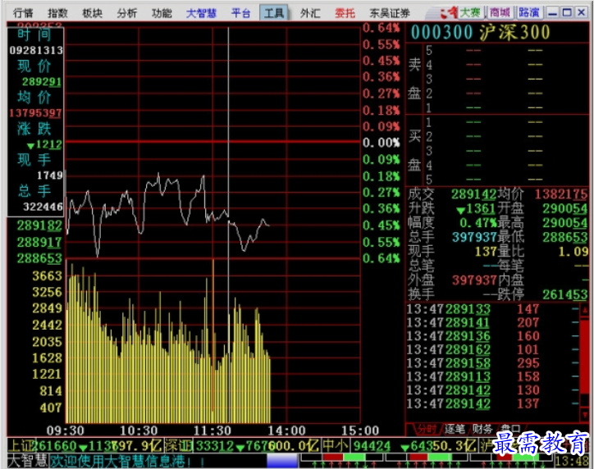Click the 路演 button in title bar

click(x=529, y=12)
